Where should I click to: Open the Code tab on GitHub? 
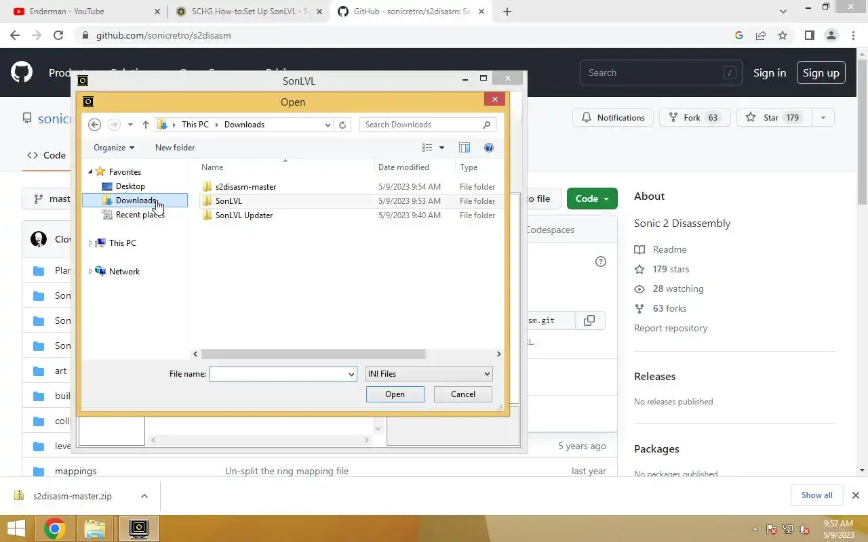pos(46,155)
